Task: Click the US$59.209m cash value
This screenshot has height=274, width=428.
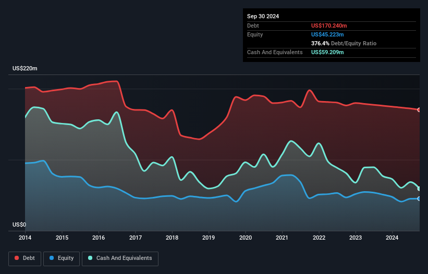Action: point(327,52)
